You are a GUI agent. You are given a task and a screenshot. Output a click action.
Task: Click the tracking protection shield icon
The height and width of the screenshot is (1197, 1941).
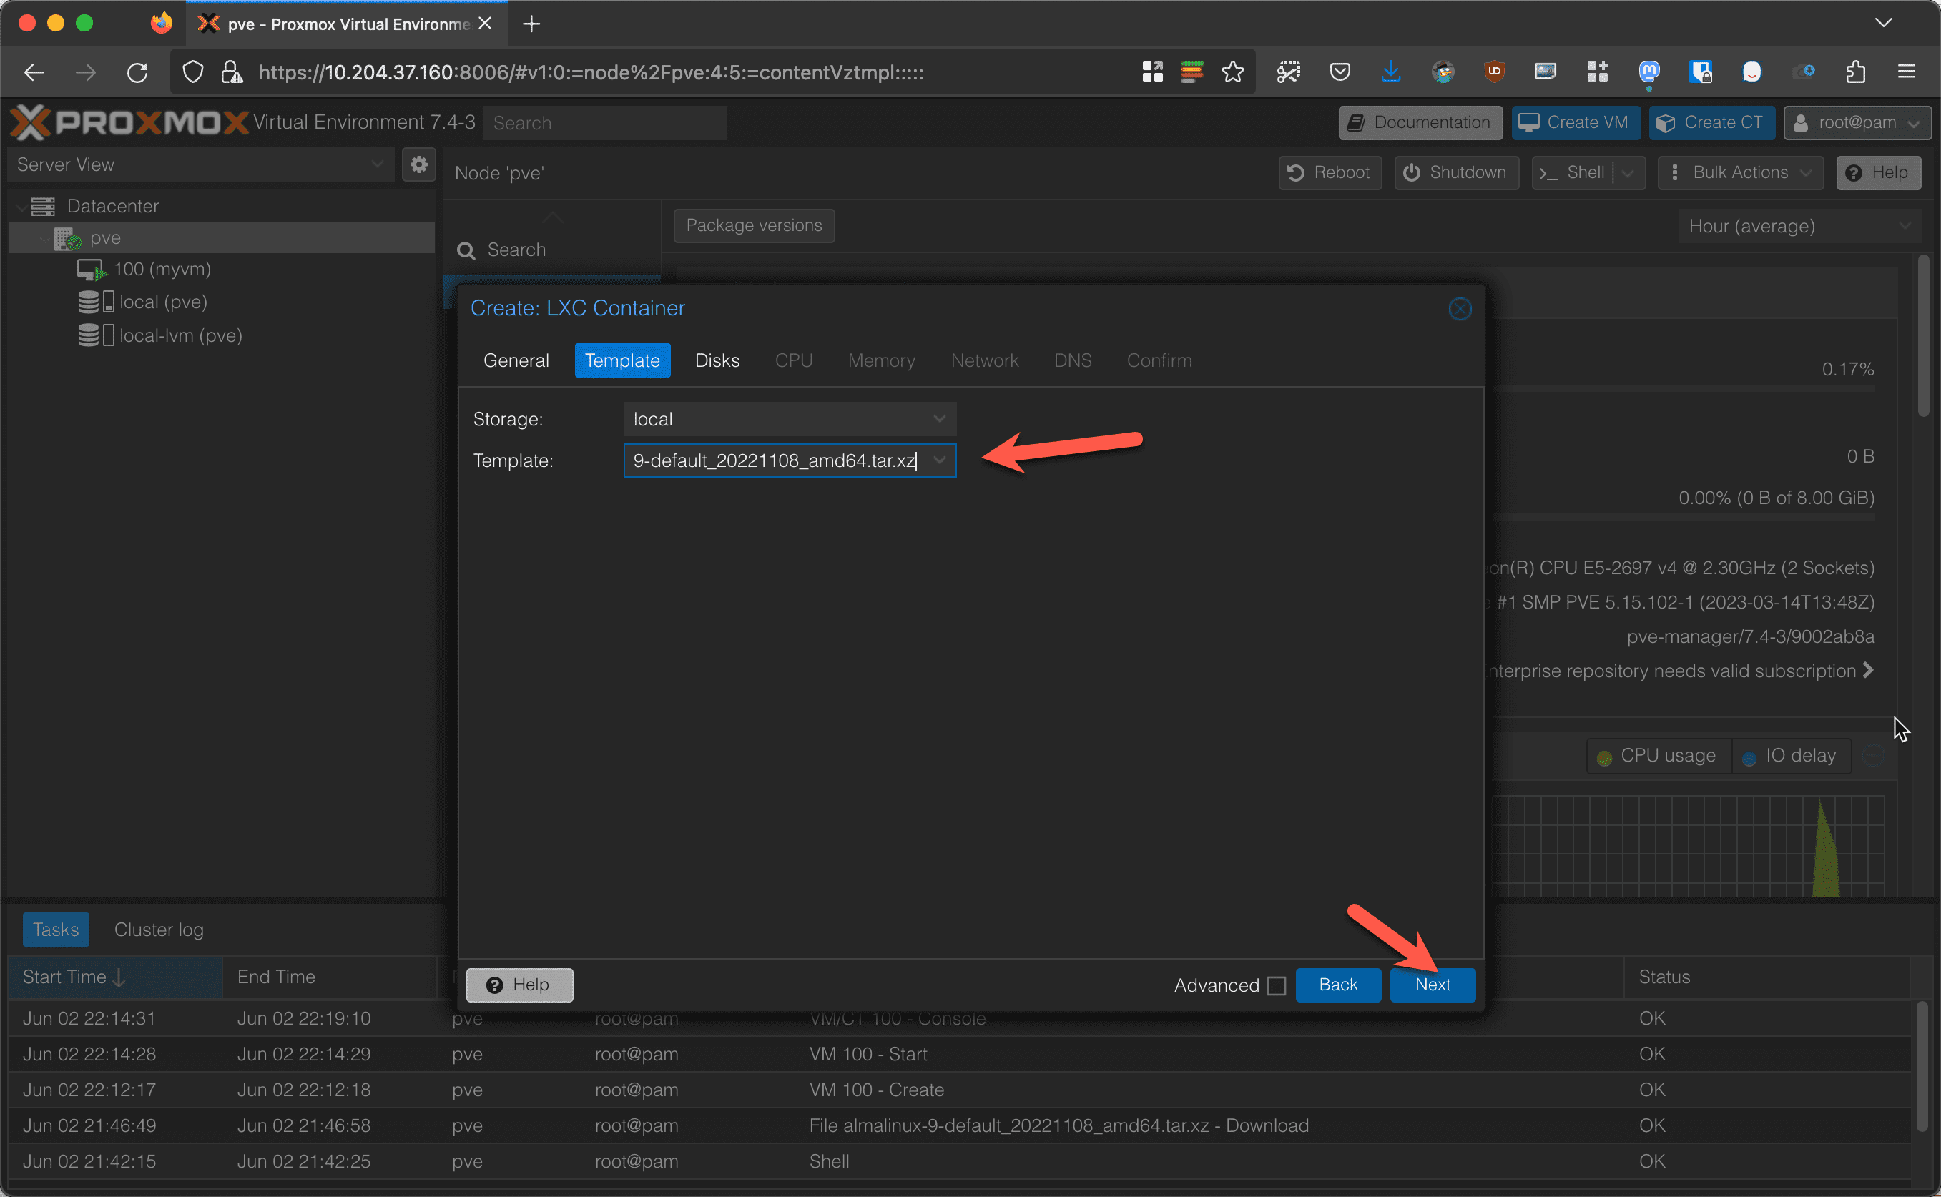pyautogui.click(x=193, y=73)
